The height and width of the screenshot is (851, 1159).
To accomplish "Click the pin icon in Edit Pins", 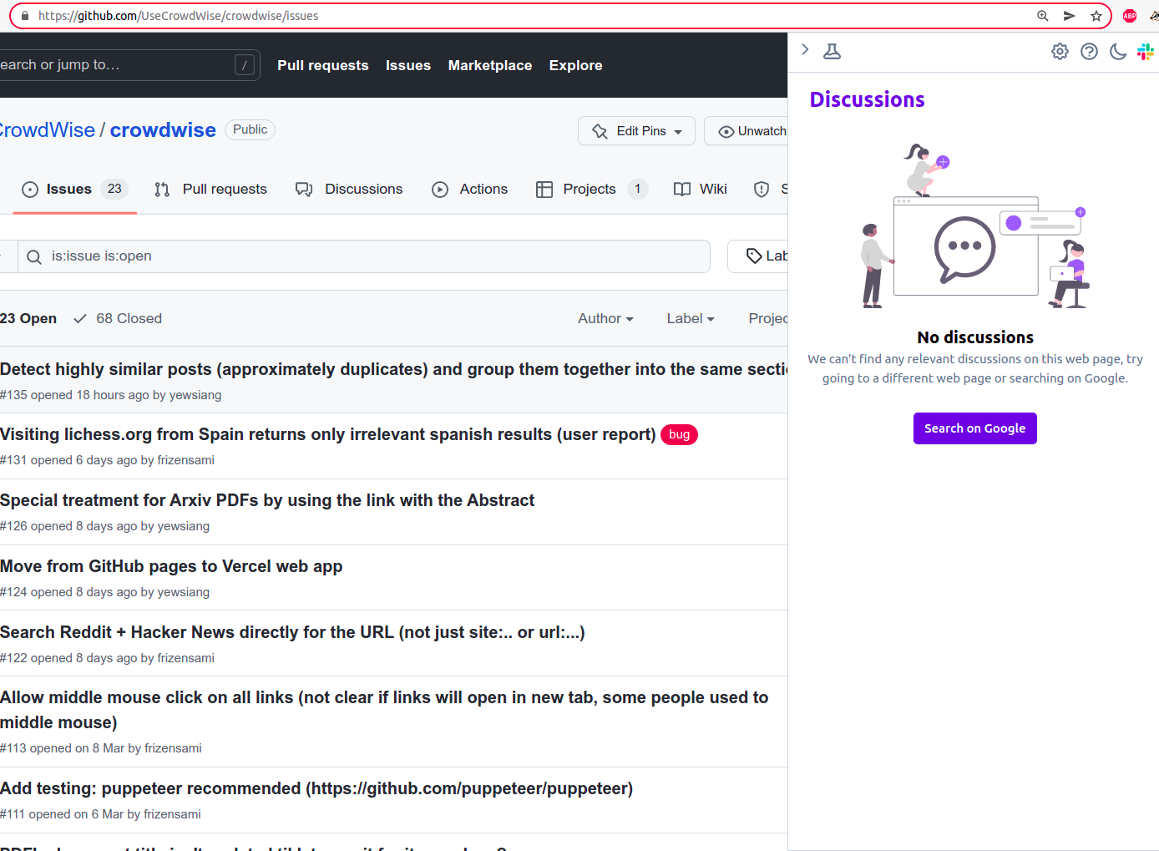I will (x=600, y=131).
